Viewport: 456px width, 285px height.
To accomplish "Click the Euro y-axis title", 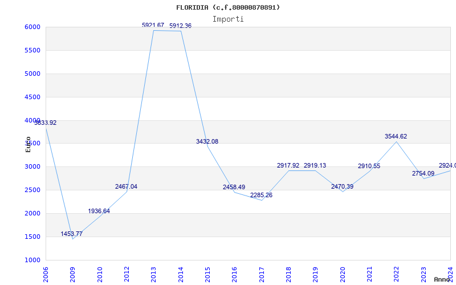I will tap(28, 144).
